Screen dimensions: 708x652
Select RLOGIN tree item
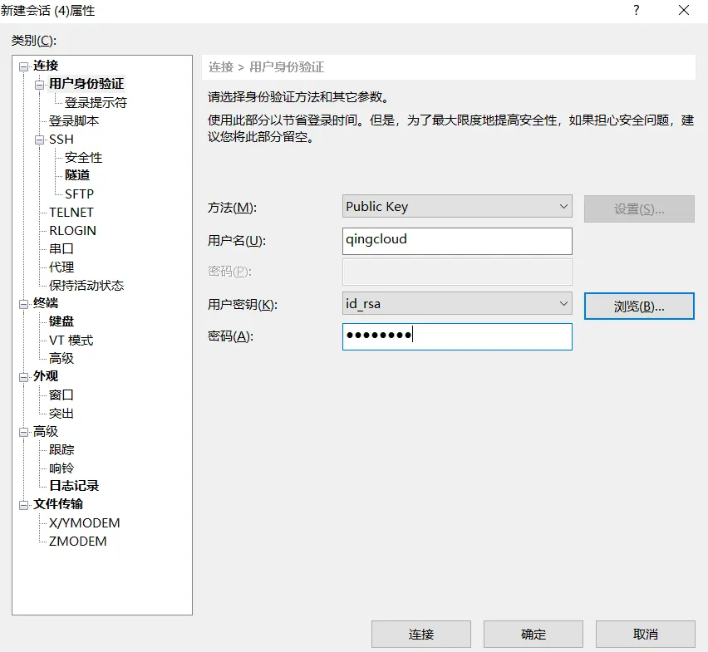tap(72, 231)
